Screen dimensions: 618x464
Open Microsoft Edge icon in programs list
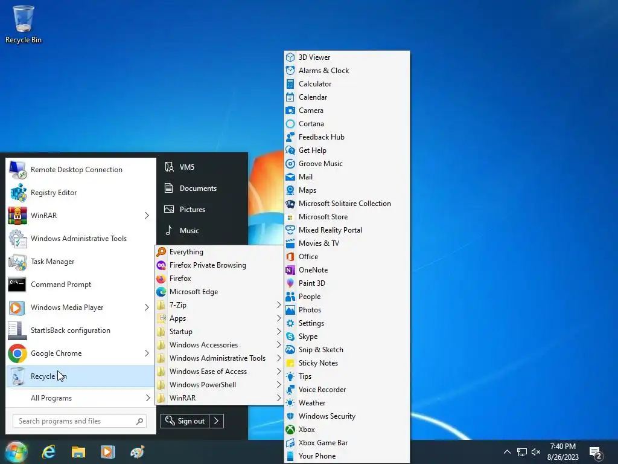161,292
